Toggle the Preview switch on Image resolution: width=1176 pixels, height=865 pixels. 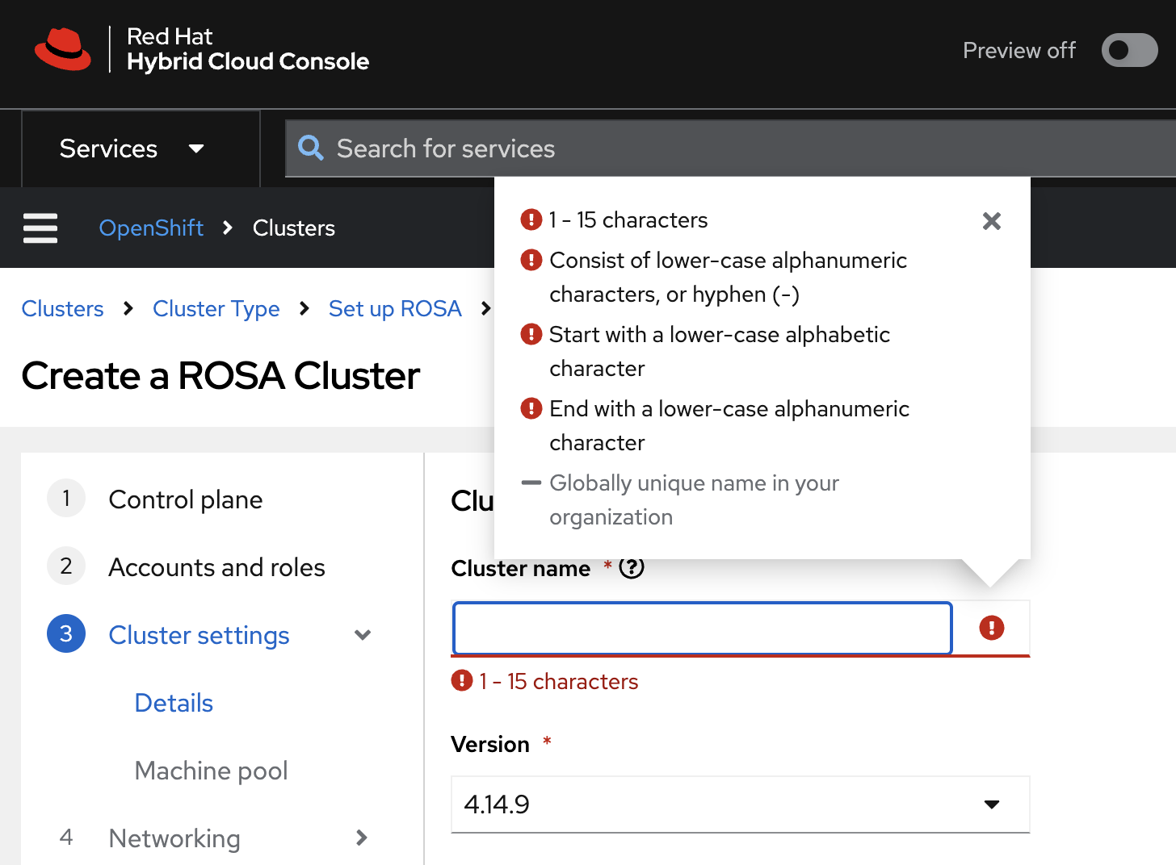[x=1129, y=50]
